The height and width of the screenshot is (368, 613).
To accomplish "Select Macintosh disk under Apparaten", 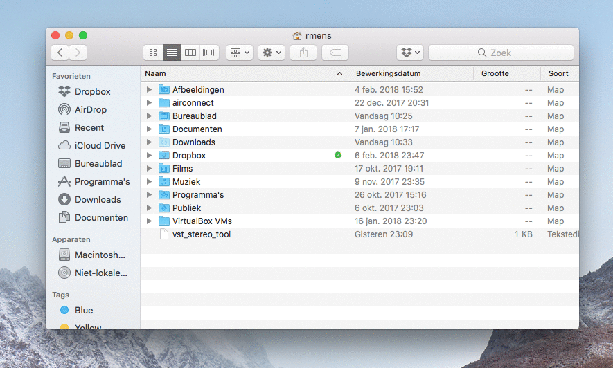I will coord(99,255).
